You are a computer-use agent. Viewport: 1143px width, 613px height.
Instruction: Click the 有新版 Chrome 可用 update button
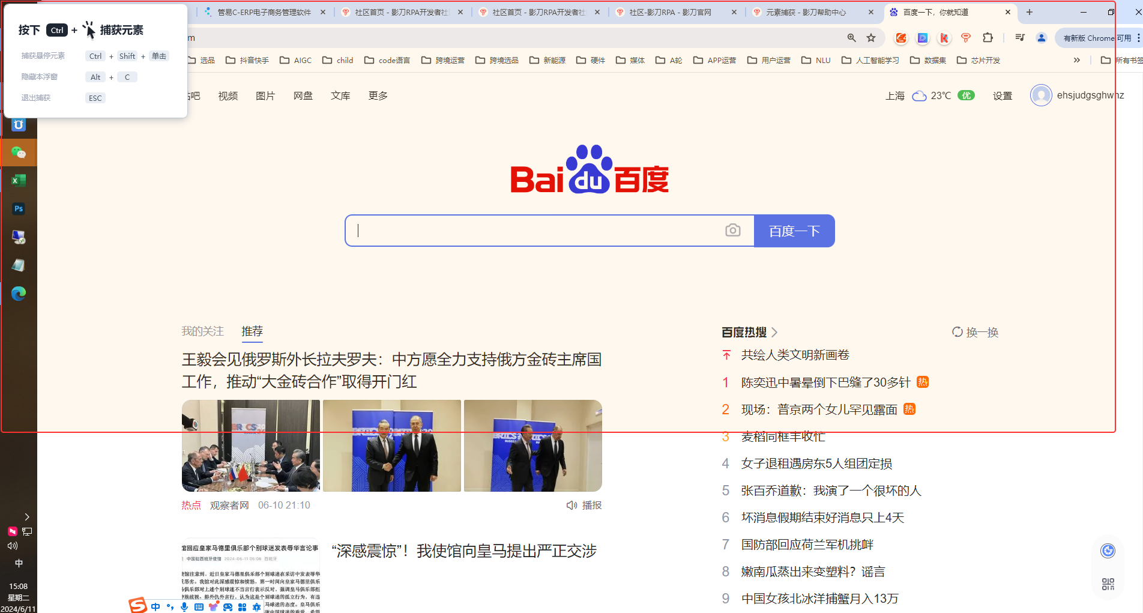[1097, 38]
